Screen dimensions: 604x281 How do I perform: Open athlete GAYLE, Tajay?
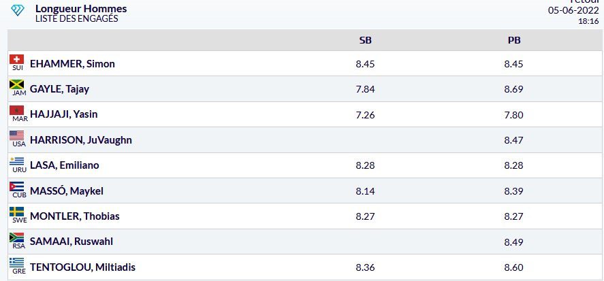[x=59, y=89]
